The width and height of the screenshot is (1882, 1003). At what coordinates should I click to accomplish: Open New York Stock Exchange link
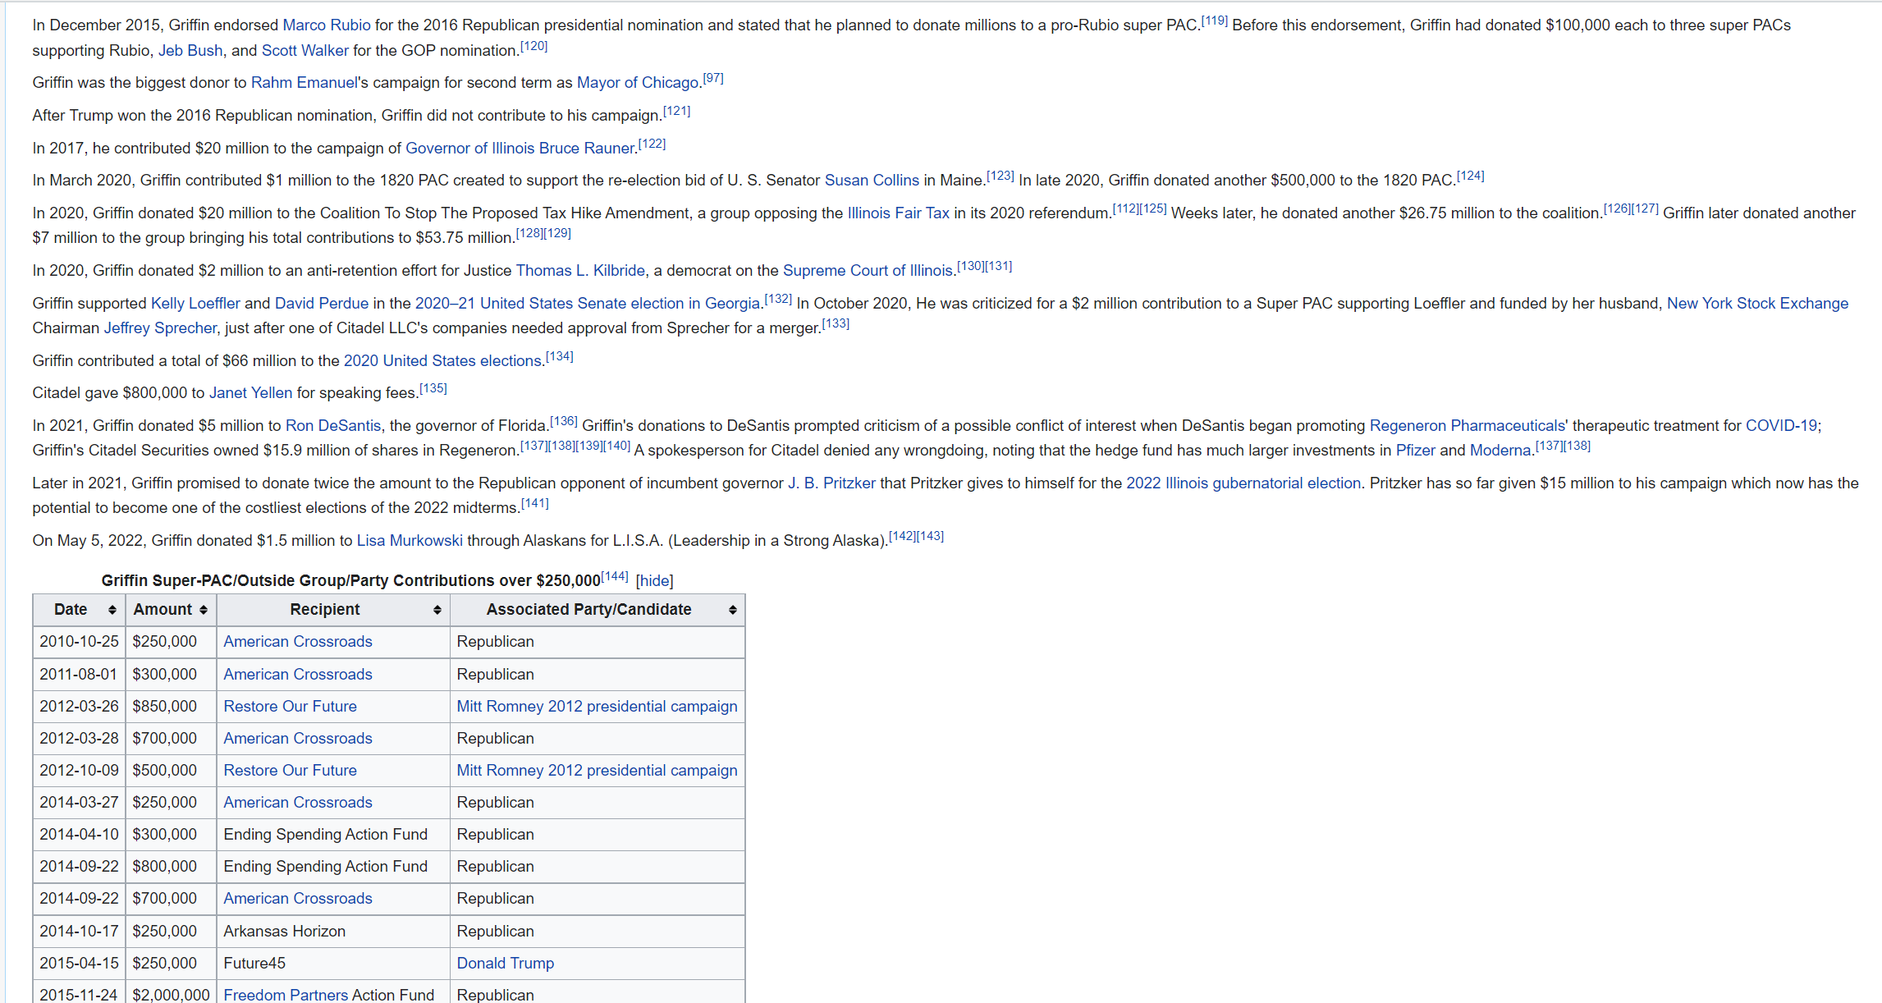[1757, 304]
